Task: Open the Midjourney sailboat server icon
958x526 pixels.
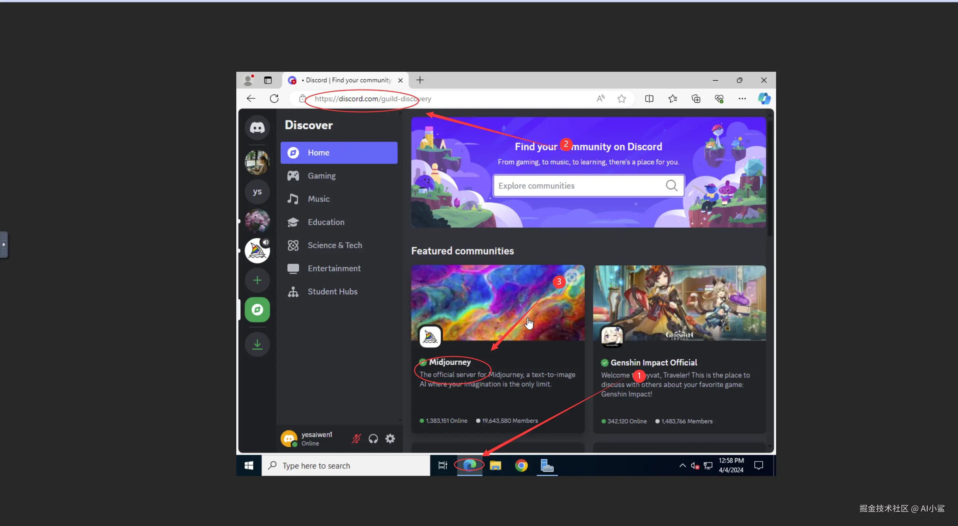Action: point(257,251)
